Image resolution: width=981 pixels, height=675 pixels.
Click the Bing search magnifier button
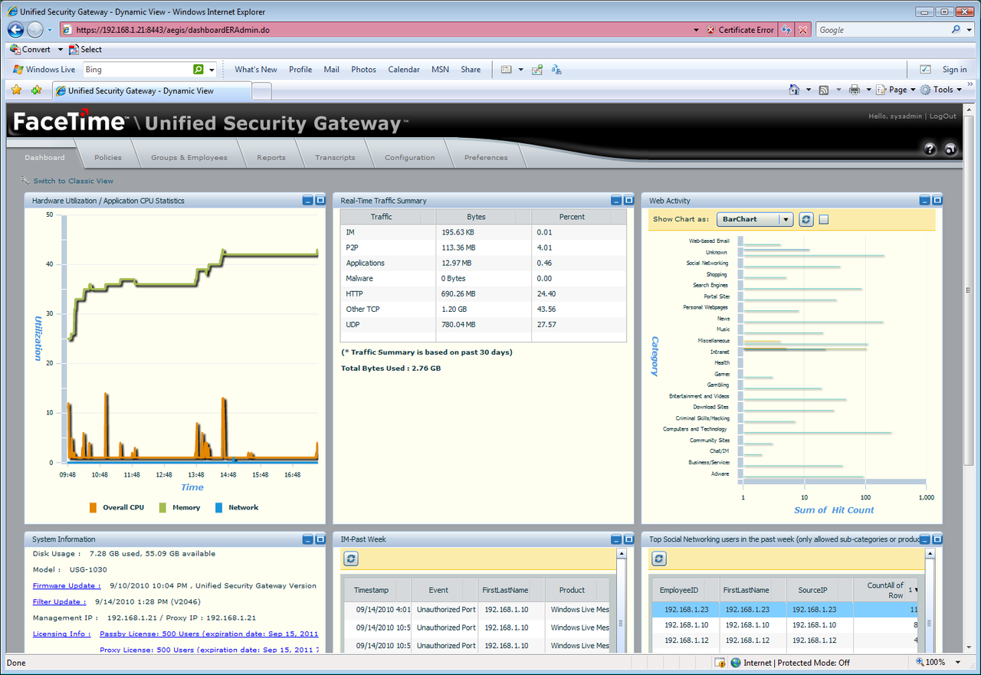(198, 69)
